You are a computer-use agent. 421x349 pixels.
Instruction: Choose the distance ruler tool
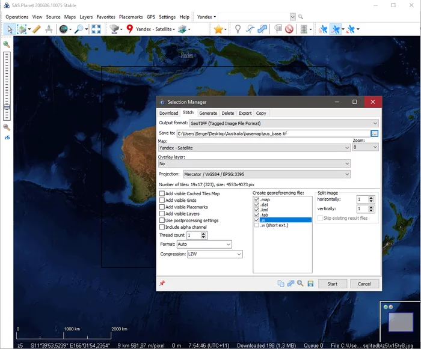click(x=37, y=29)
